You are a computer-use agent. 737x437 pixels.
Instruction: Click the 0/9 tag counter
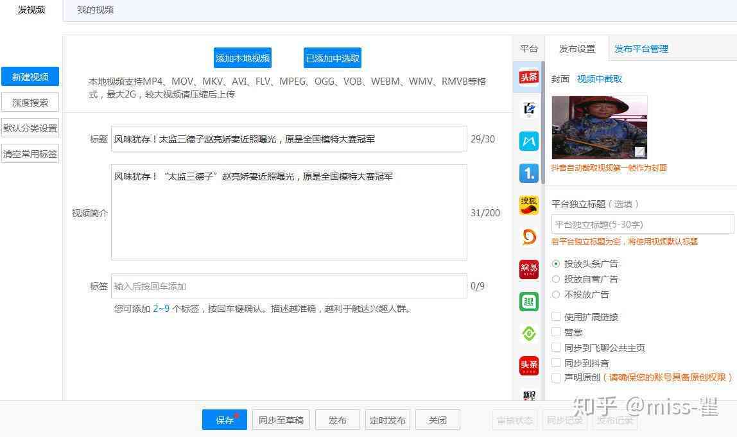478,286
